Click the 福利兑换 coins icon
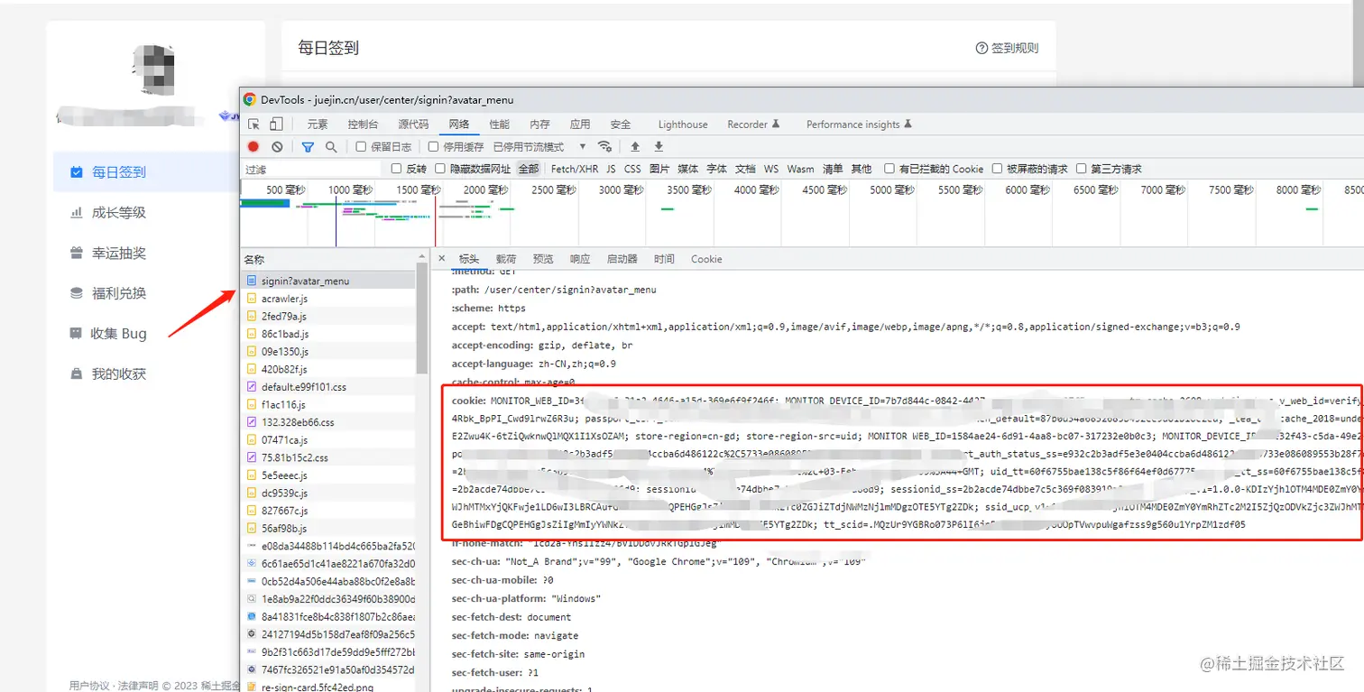This screenshot has width=1364, height=692. (x=77, y=293)
